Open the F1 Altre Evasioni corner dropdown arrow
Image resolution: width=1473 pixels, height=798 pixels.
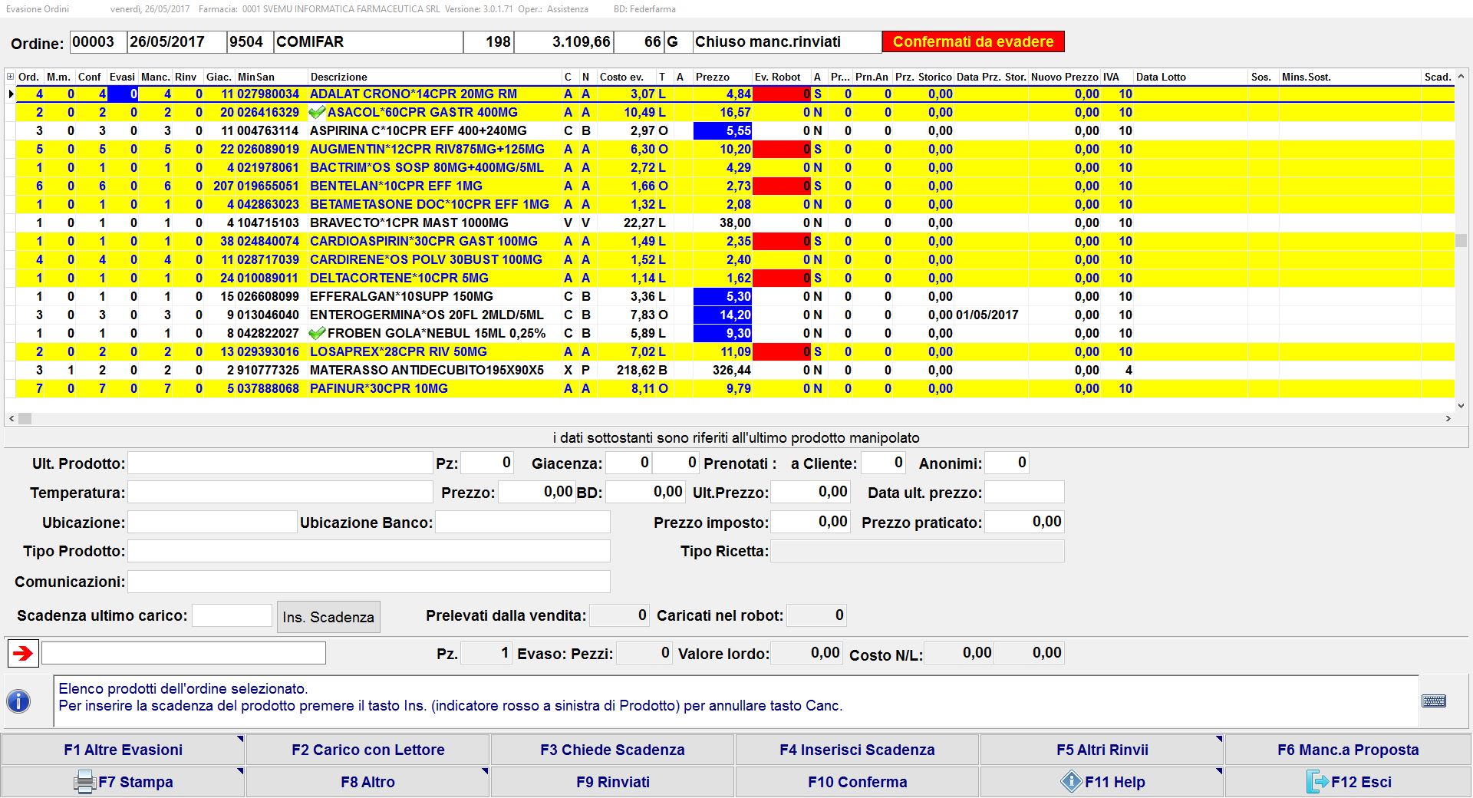click(x=239, y=740)
